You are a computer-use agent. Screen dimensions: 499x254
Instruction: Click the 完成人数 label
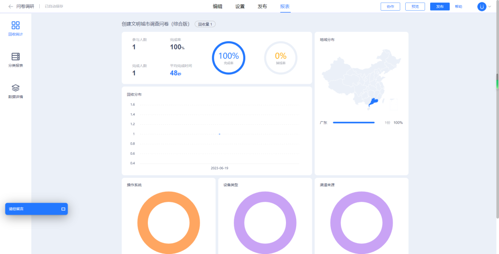coord(140,66)
